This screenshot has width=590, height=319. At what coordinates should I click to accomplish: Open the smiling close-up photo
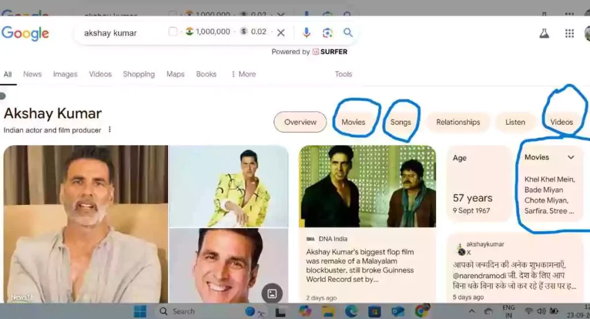click(x=229, y=266)
